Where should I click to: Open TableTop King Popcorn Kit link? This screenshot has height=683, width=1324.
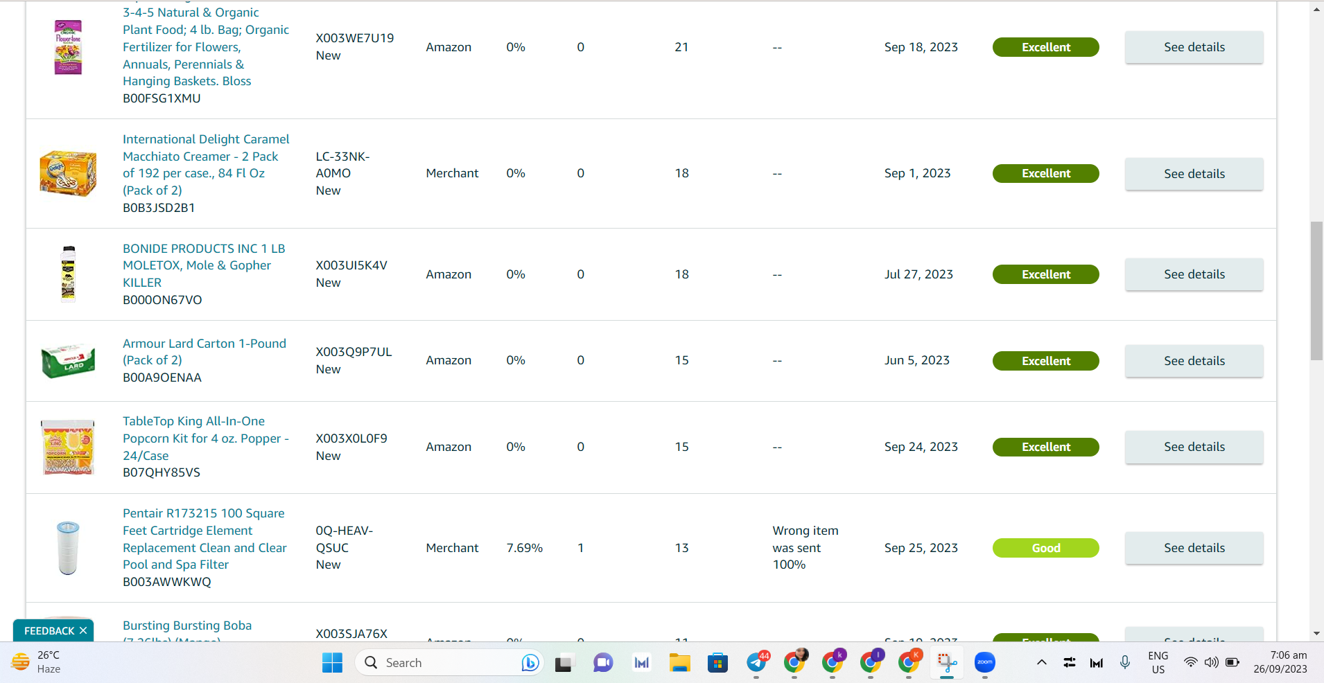click(206, 438)
